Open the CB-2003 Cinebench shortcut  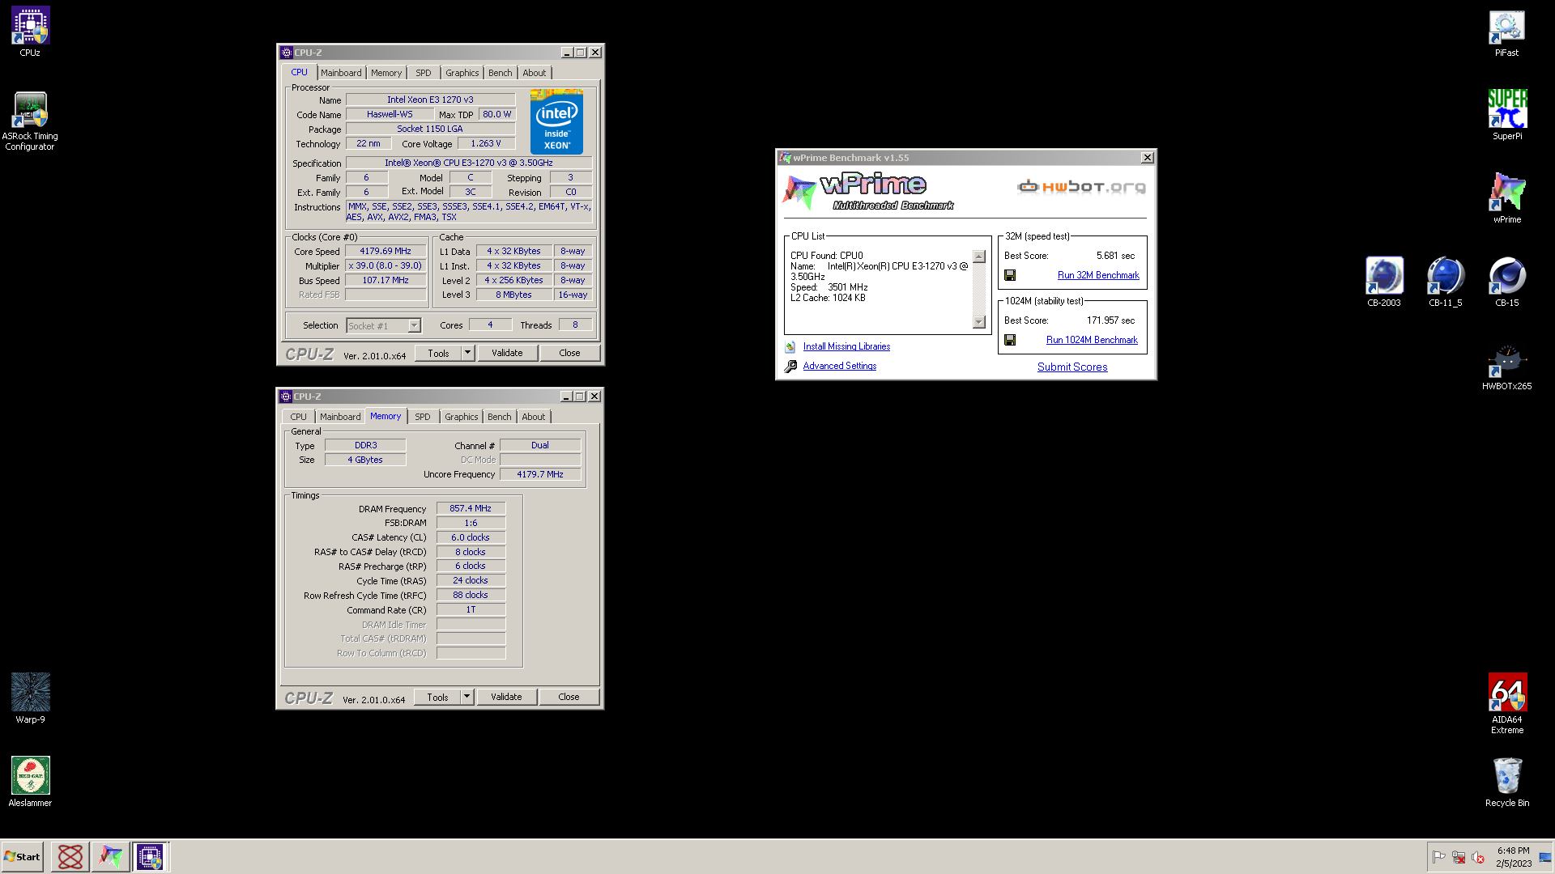pyautogui.click(x=1383, y=281)
